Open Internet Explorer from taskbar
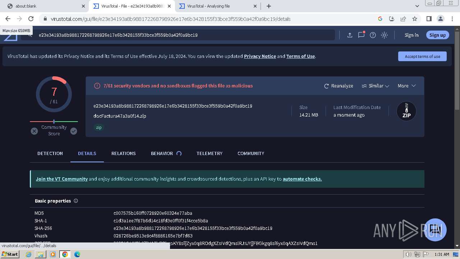Viewport: 460px width, 259px height. pyautogui.click(x=29, y=254)
